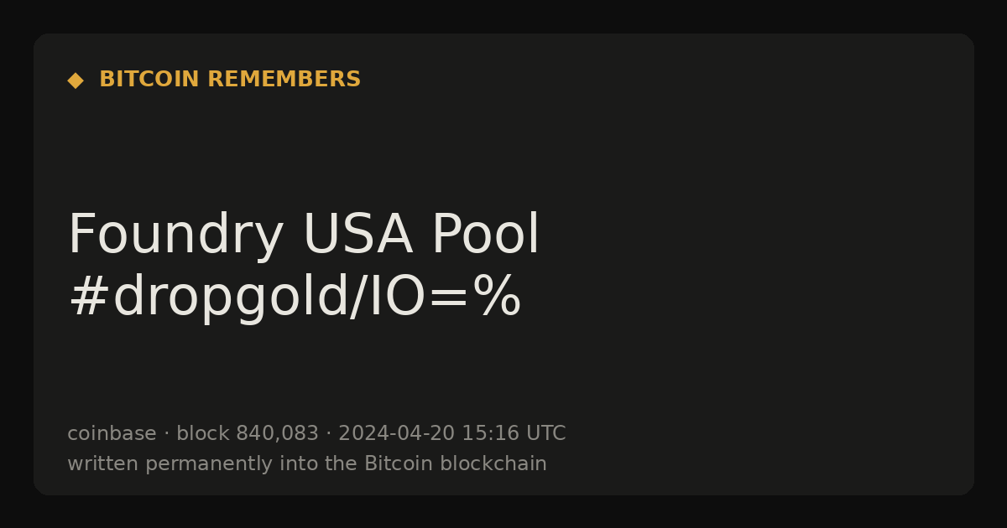1007x528 pixels.
Task: Click the BITCOIN REMEMBERS heading
Action: [230, 80]
